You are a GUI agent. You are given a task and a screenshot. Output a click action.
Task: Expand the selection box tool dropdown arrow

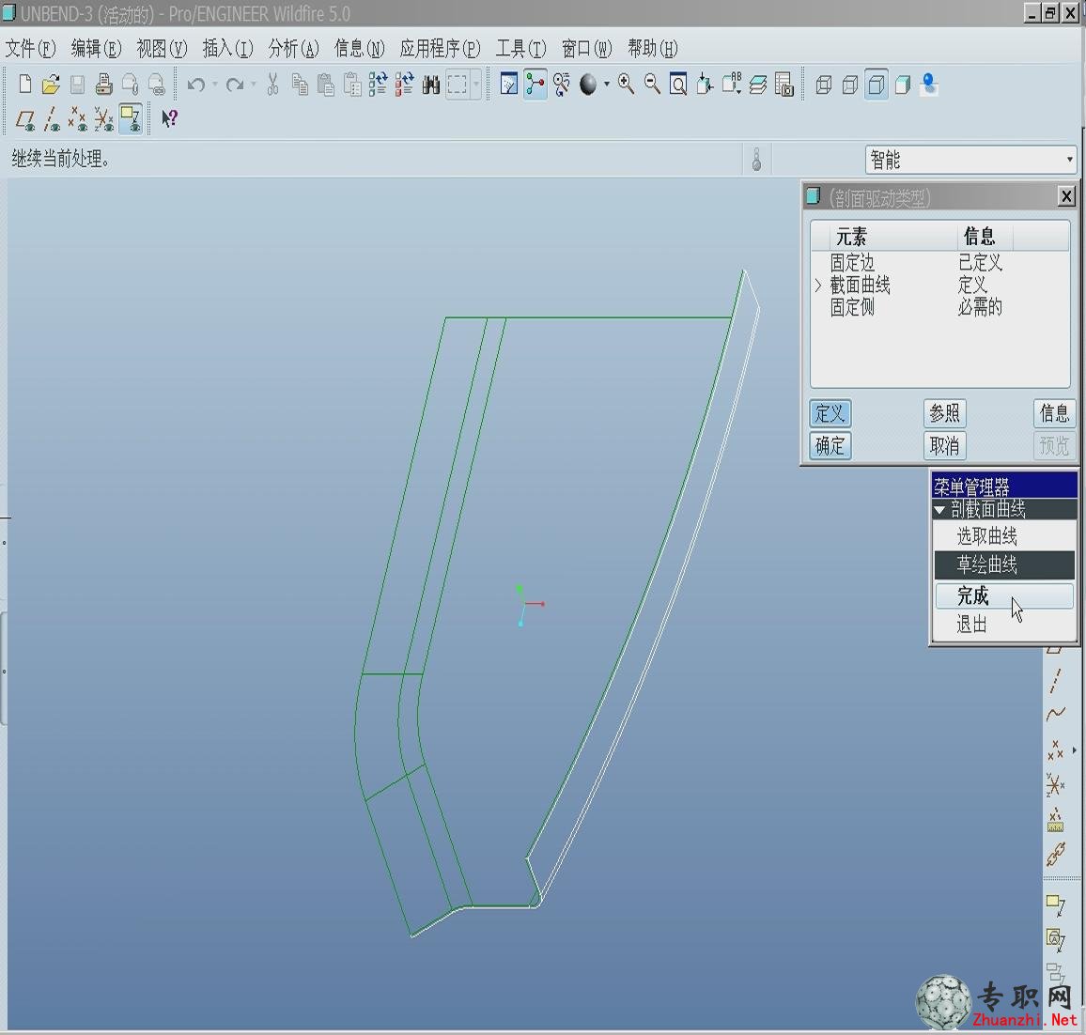(475, 85)
